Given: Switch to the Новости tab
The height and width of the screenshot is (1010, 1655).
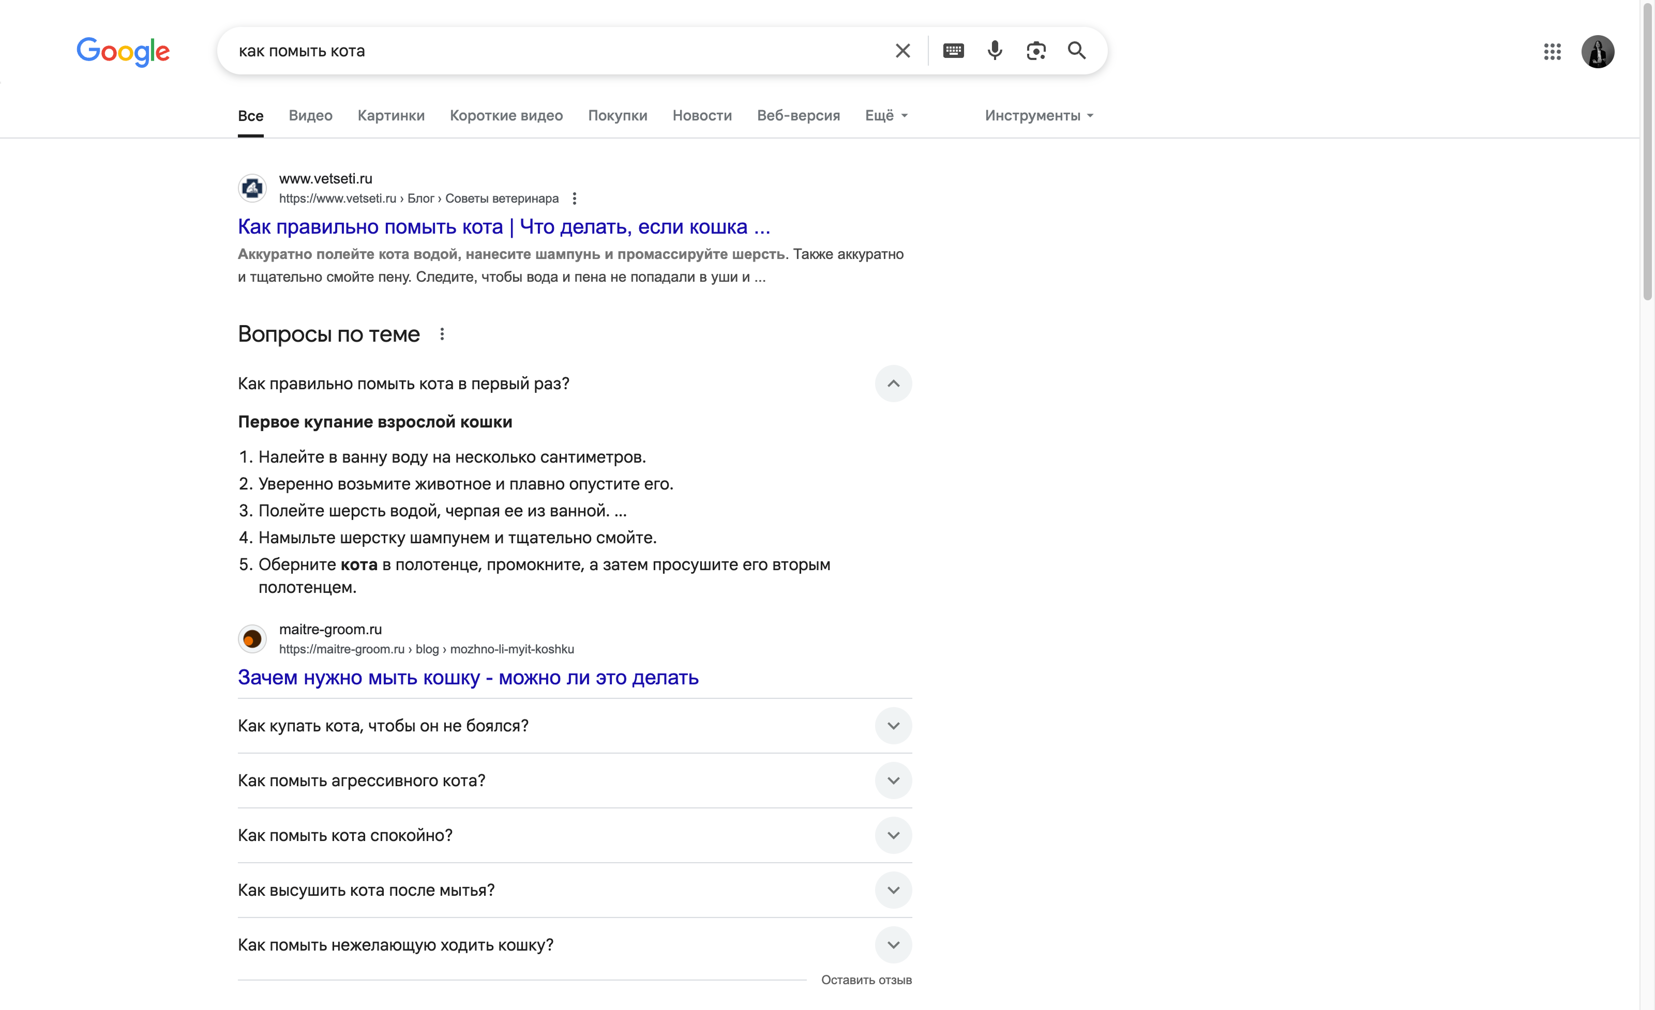Looking at the screenshot, I should coord(702,115).
